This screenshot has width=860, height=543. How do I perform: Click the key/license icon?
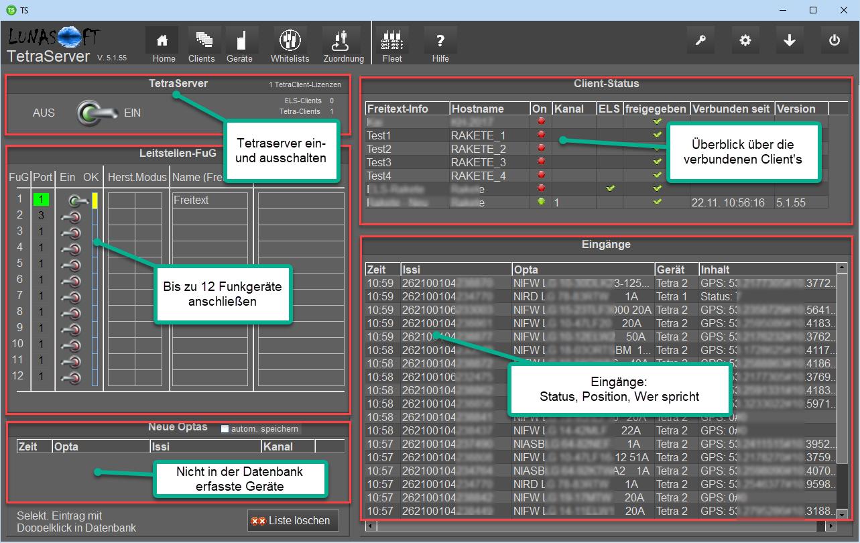[700, 40]
